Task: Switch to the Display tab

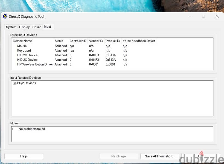Action: [24, 27]
